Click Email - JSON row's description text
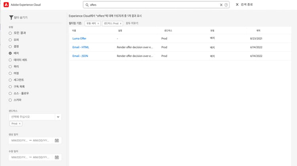Viewport: 297px width, 166px height. [x=135, y=56]
